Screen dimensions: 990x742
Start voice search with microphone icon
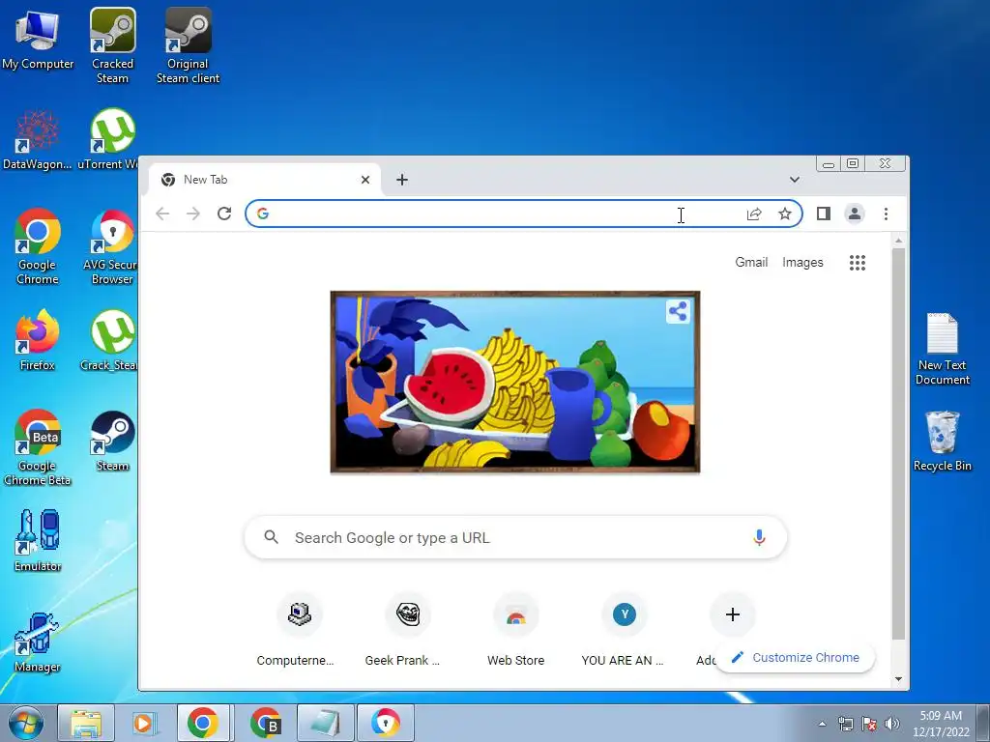pos(759,537)
